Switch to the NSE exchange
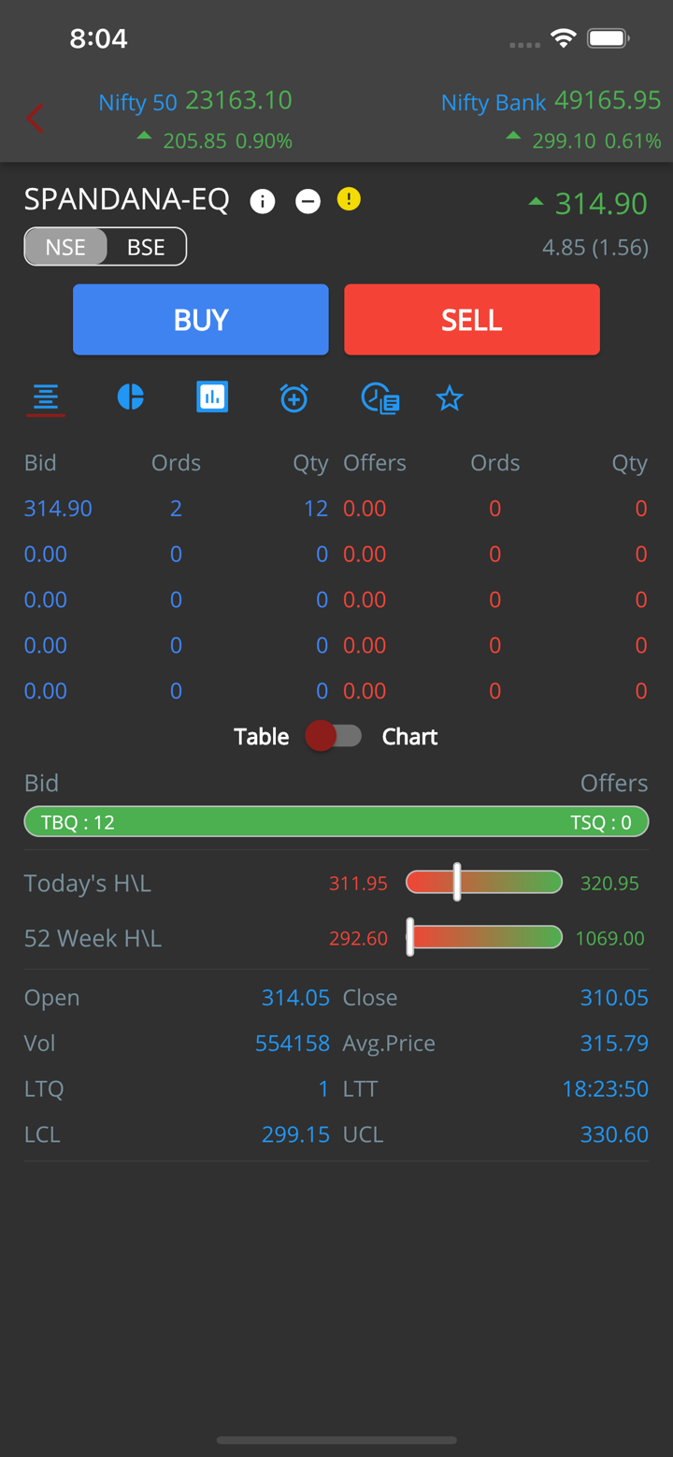 click(65, 247)
